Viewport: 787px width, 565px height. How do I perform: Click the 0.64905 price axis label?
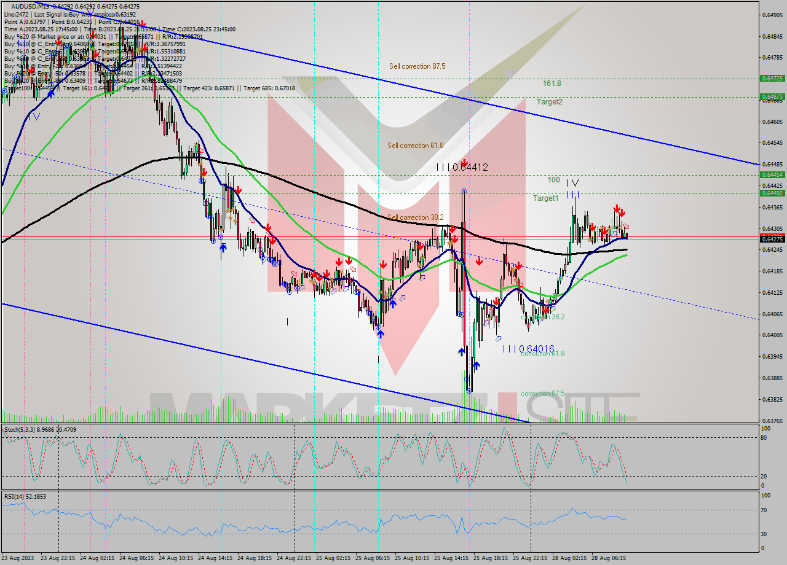pyautogui.click(x=772, y=15)
